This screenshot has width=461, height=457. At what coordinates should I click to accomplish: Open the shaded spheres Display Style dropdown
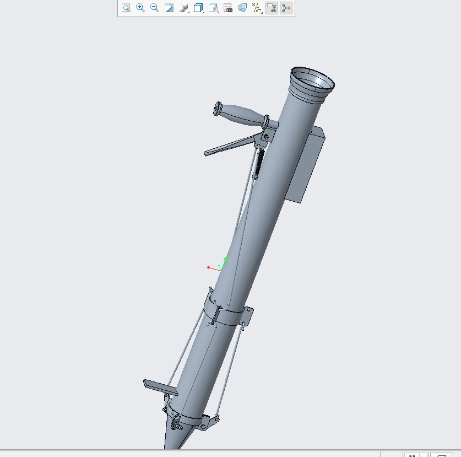184,8
